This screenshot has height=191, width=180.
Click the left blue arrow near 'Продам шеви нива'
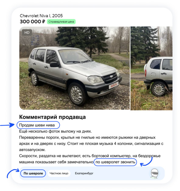[7, 125]
